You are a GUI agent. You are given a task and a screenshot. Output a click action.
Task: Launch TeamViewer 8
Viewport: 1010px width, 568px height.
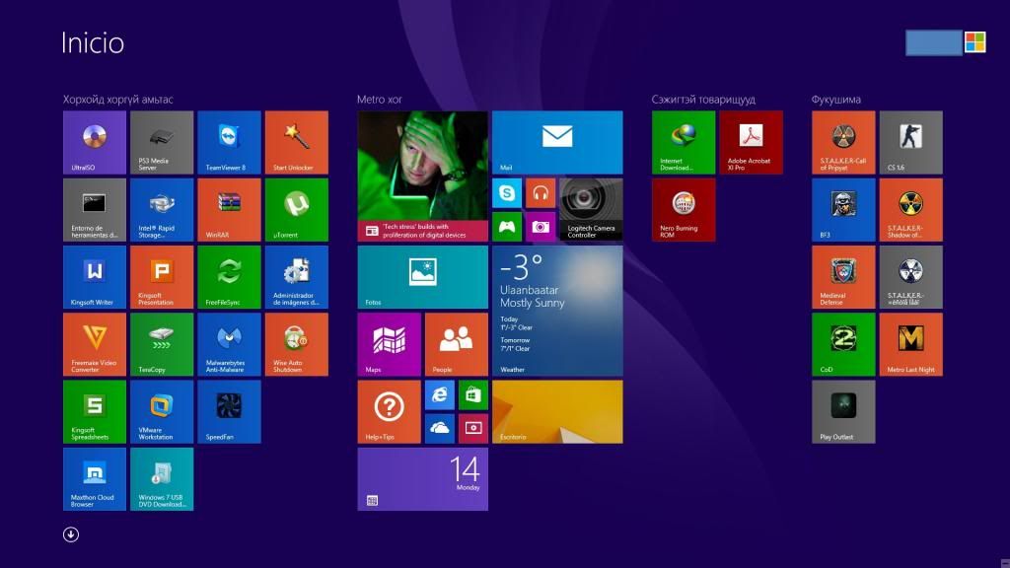(x=229, y=142)
